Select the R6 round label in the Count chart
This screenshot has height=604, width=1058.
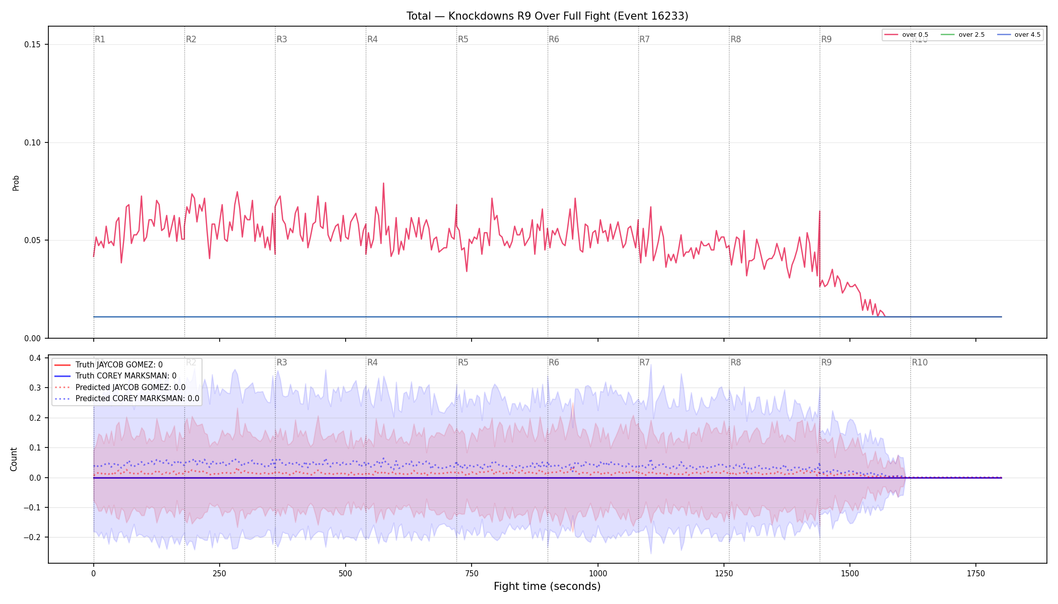pyautogui.click(x=554, y=362)
